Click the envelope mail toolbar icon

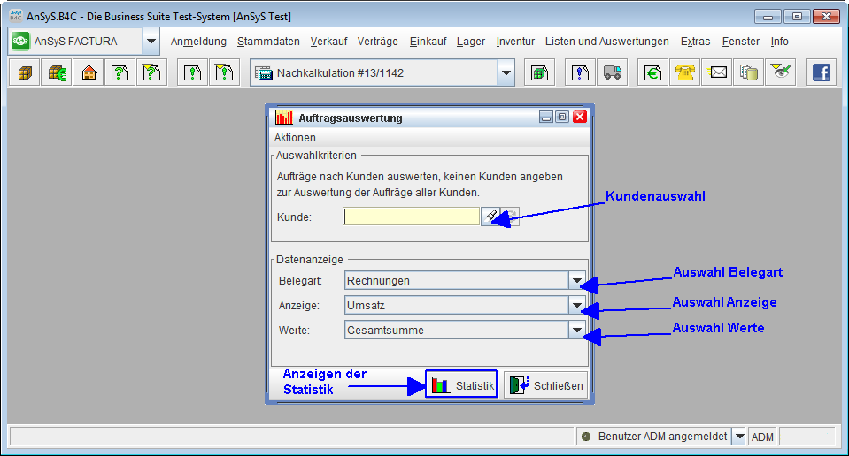coord(718,73)
